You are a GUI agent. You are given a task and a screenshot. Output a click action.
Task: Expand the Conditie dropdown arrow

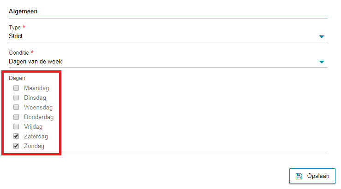coord(322,62)
